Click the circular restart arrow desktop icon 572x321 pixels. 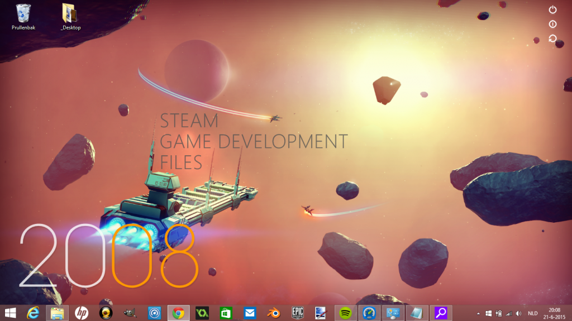(552, 39)
